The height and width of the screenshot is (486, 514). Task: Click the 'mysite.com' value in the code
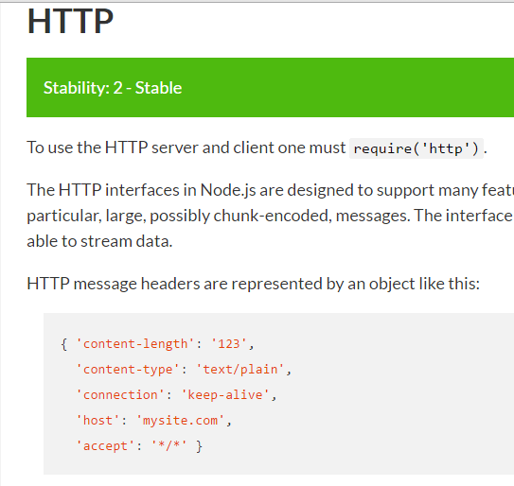click(x=180, y=421)
